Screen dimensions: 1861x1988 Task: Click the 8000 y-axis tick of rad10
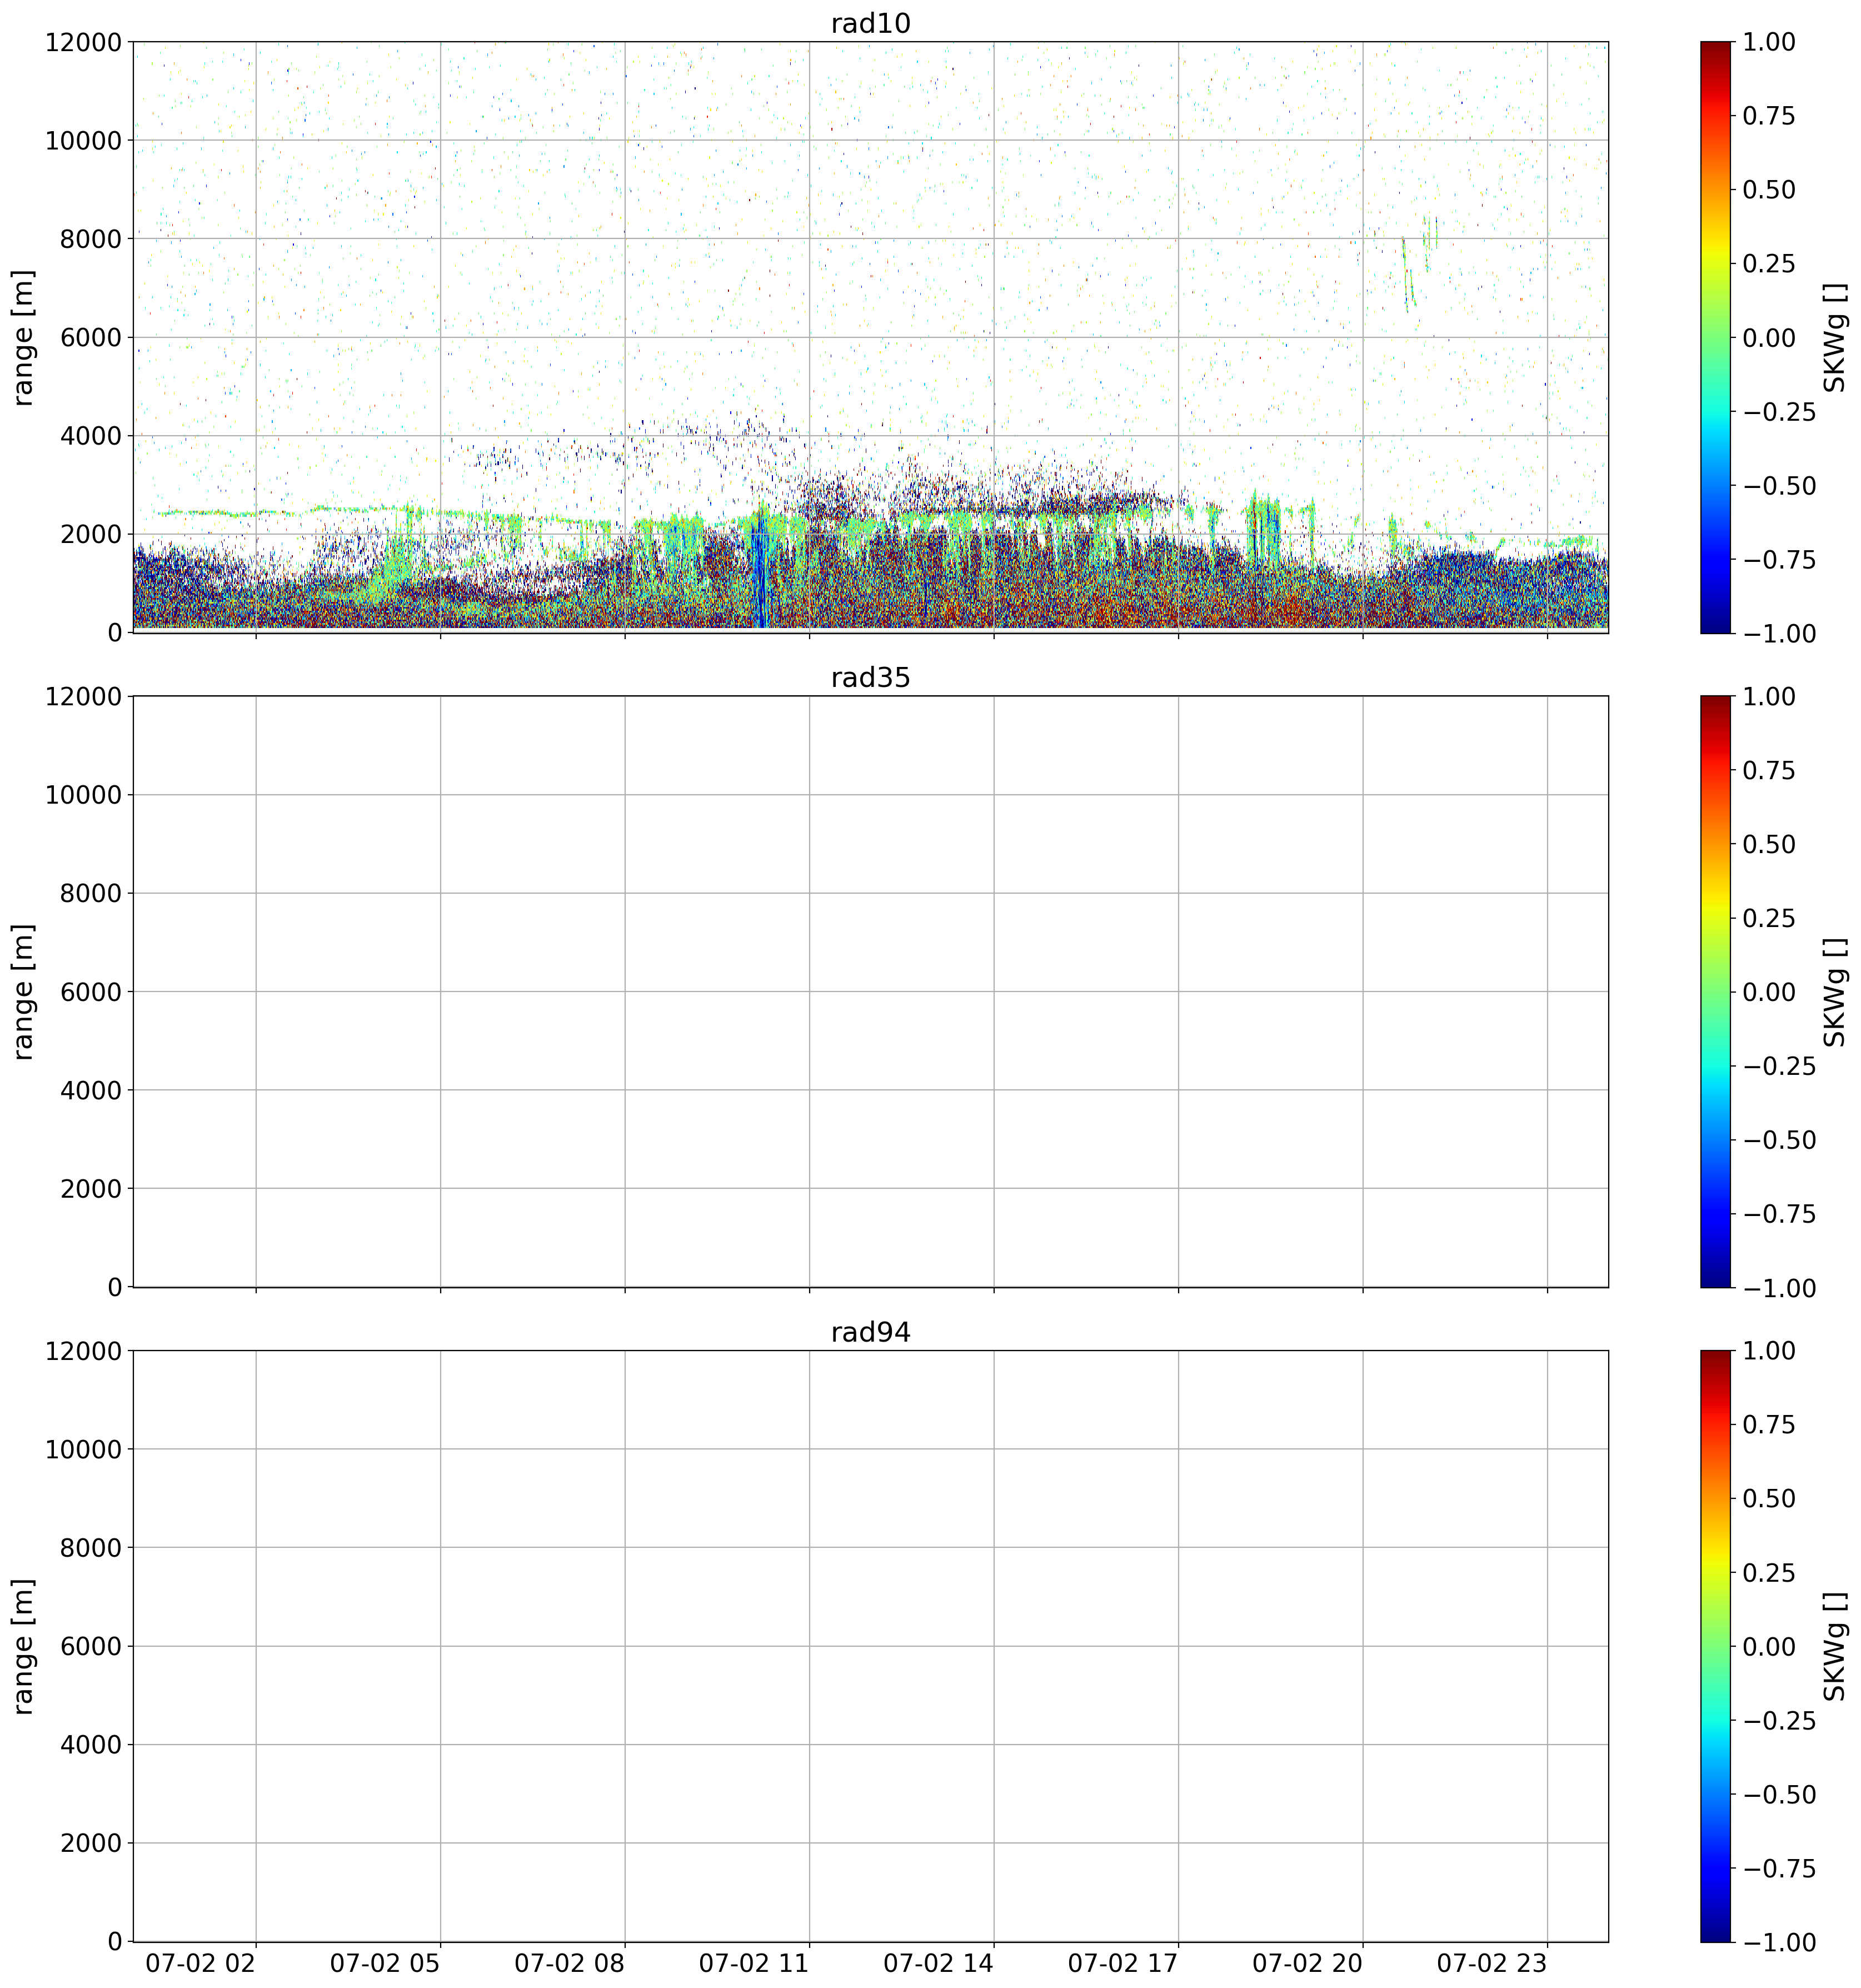[x=91, y=239]
